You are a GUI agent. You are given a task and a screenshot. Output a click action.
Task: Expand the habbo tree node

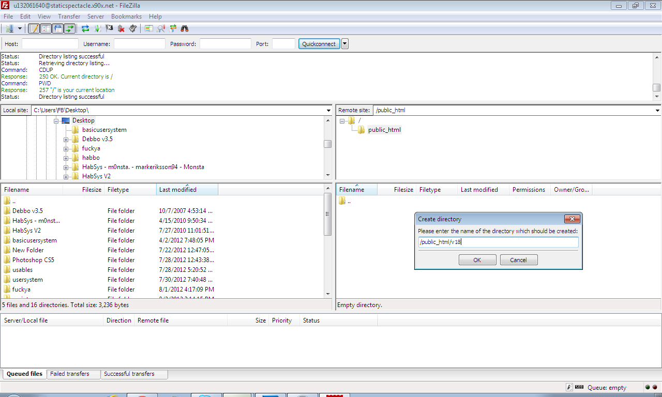66,158
